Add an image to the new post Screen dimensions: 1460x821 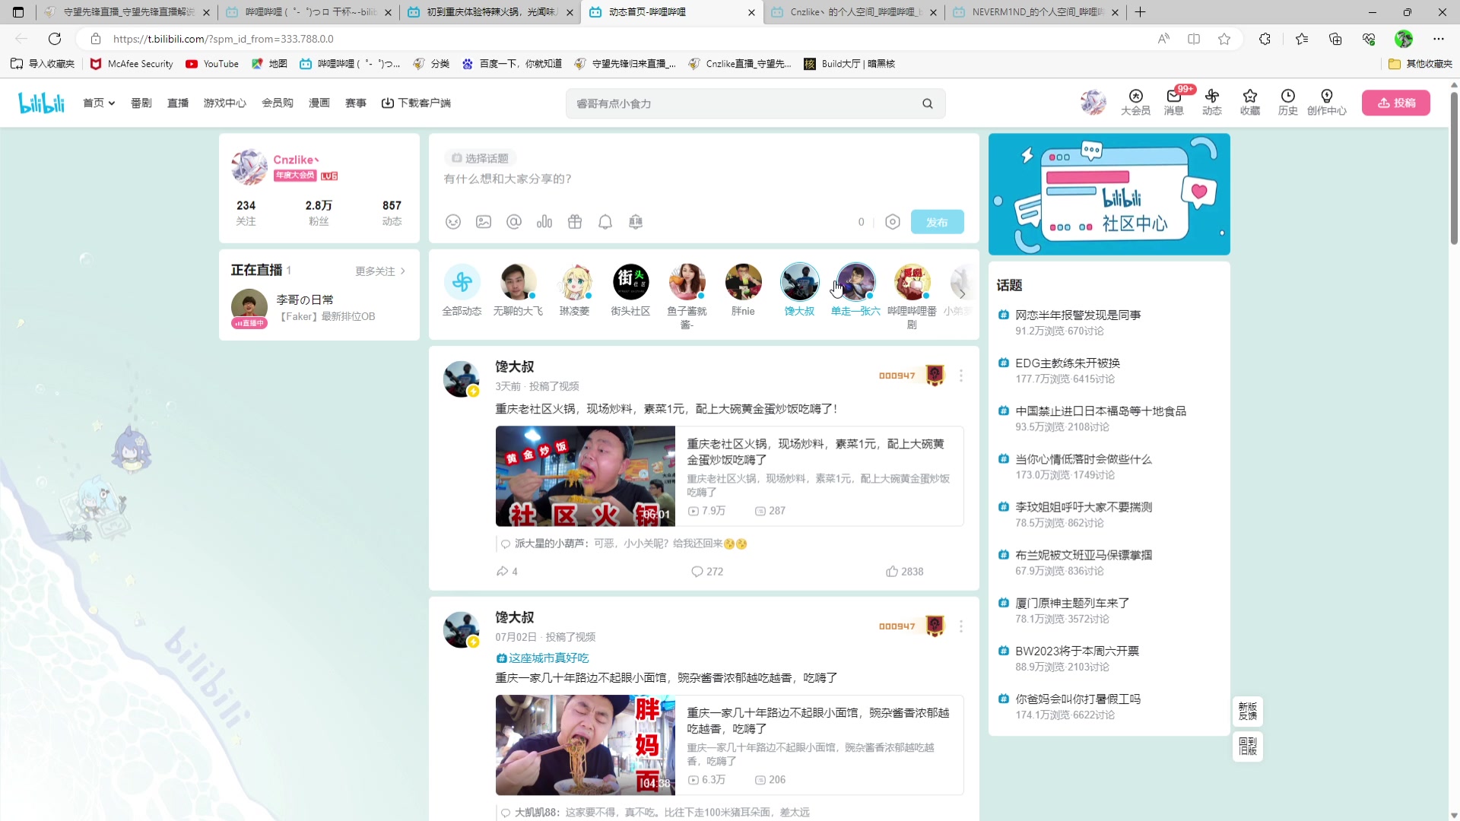(484, 221)
